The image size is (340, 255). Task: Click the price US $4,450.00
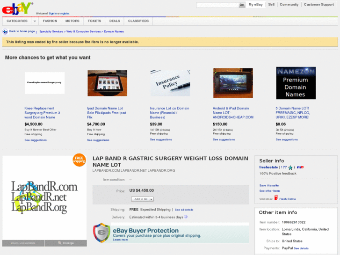click(142, 190)
